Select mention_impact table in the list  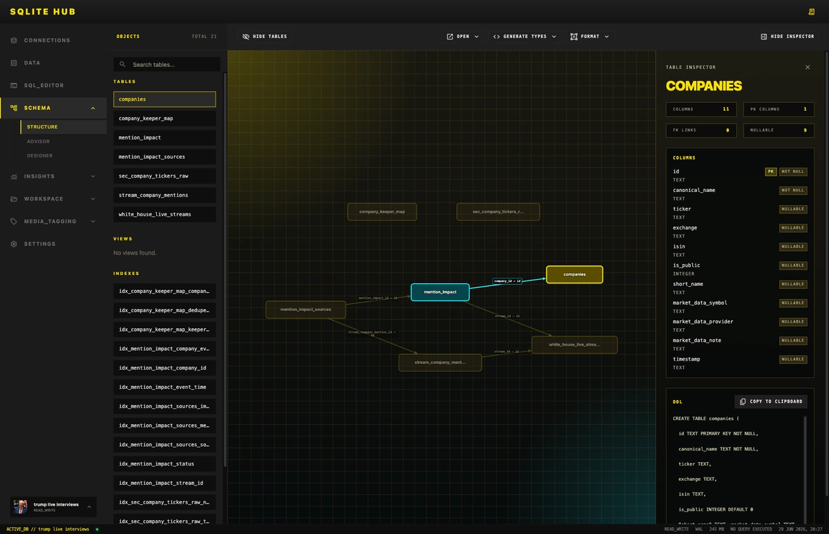click(164, 137)
